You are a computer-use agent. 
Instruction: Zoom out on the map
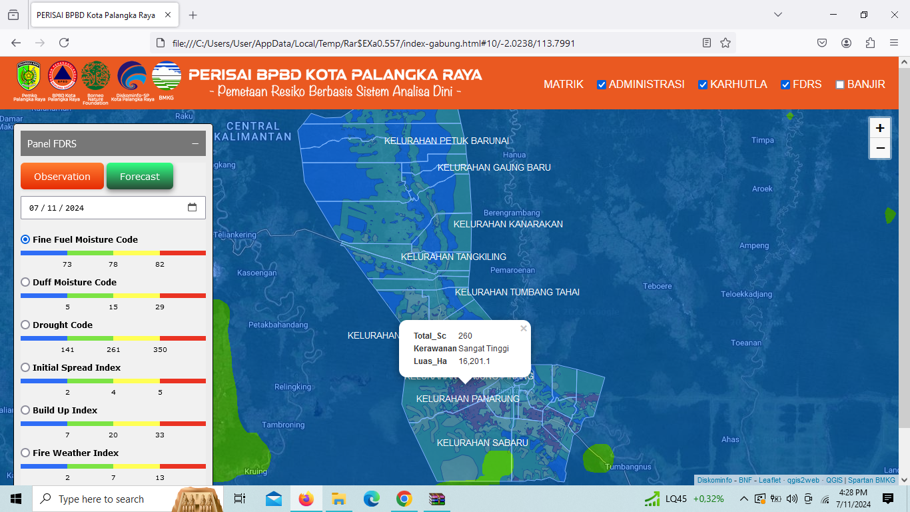point(880,148)
